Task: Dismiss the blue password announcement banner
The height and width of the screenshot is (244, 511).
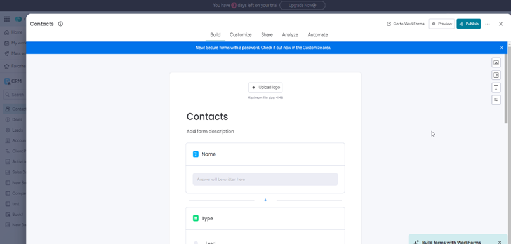Action: tap(501, 48)
